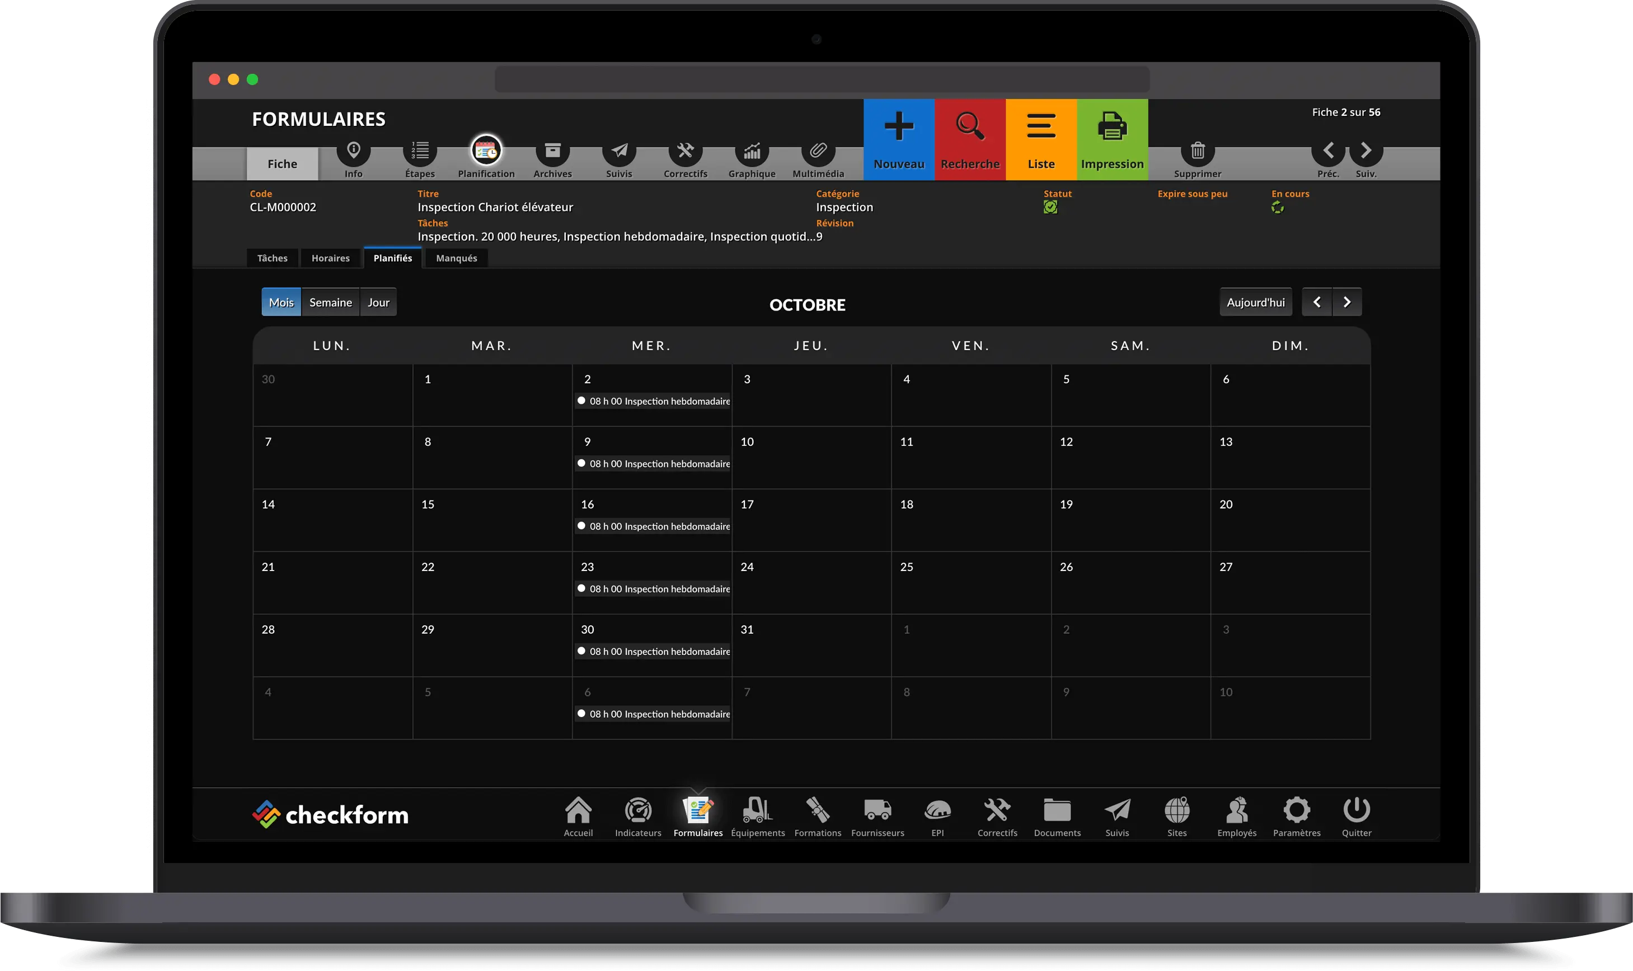Navigate to Équipements section
1633x971 pixels.
(x=758, y=815)
